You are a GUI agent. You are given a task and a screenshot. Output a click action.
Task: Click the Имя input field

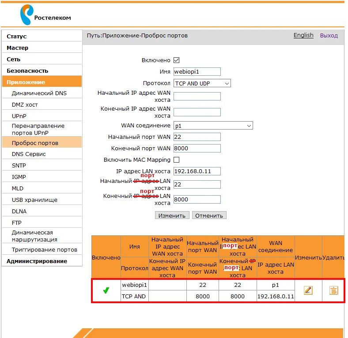pyautogui.click(x=197, y=71)
